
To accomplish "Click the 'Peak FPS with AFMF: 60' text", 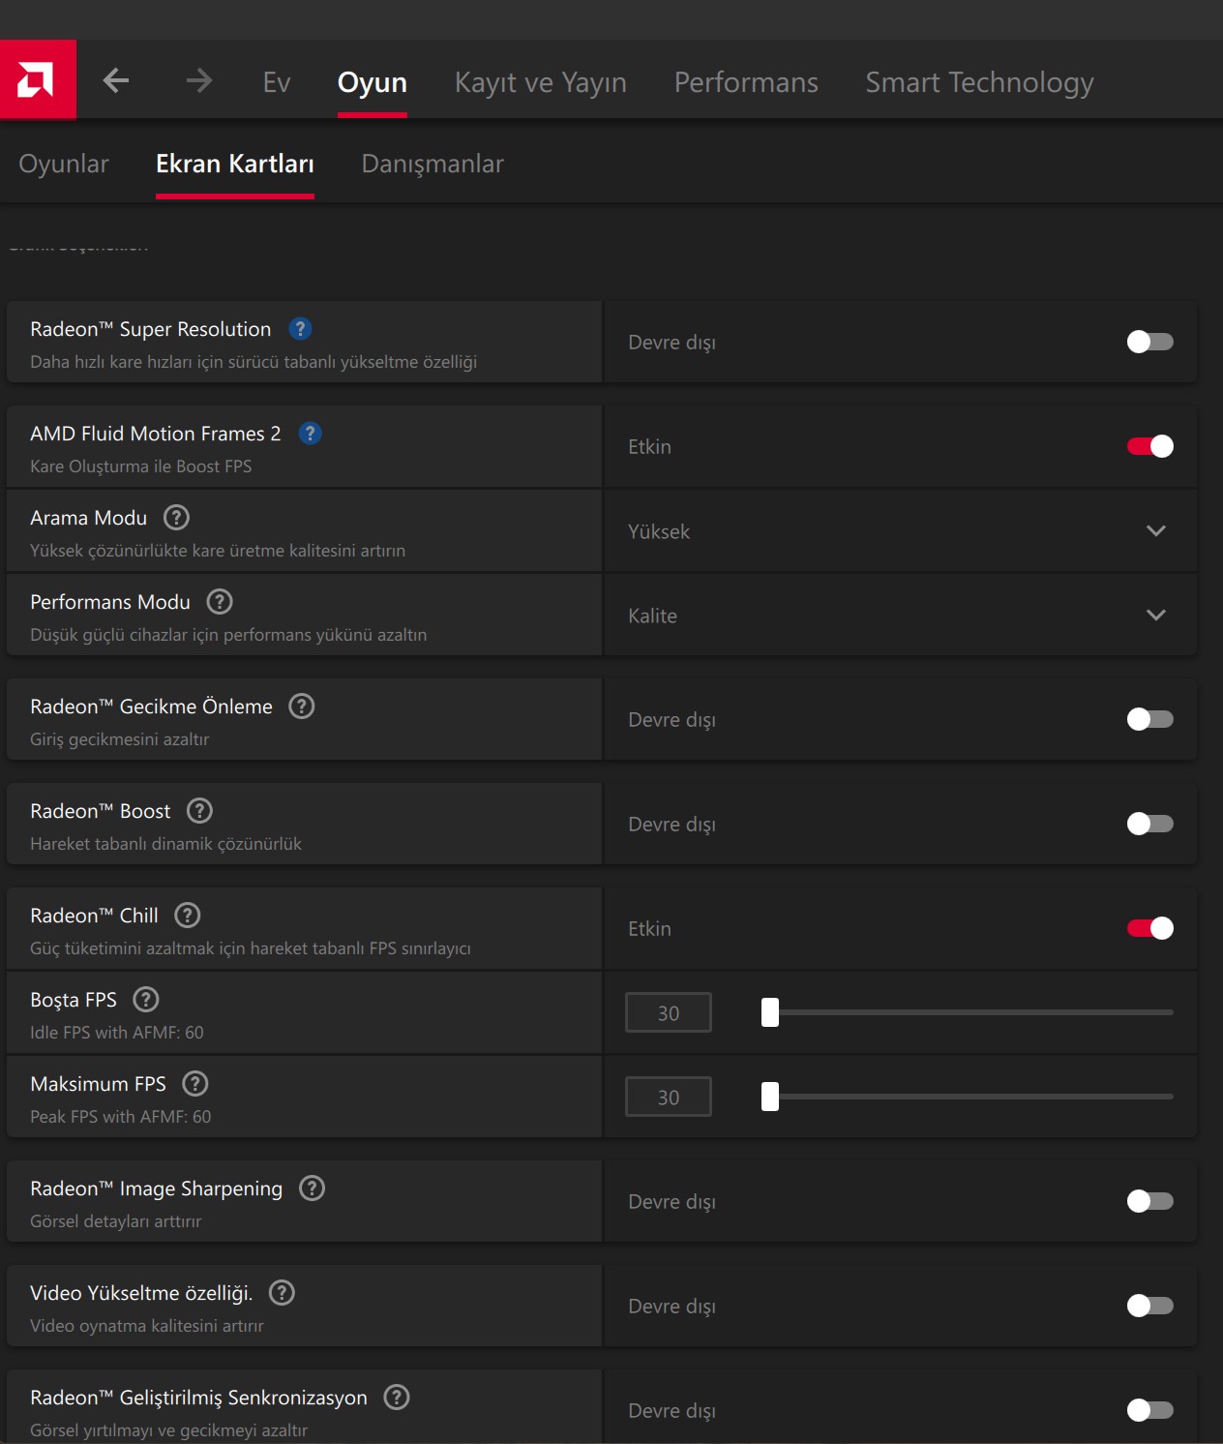I will 121,1117.
